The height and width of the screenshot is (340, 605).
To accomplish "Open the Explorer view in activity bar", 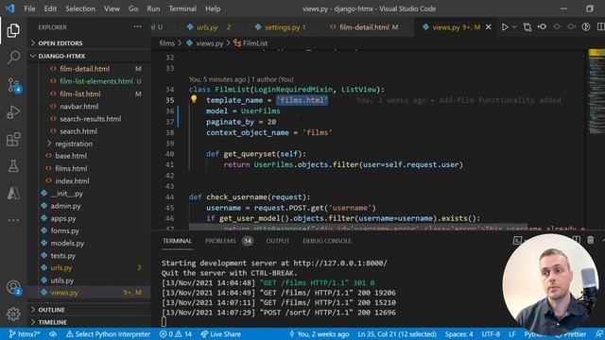I will point(13,30).
